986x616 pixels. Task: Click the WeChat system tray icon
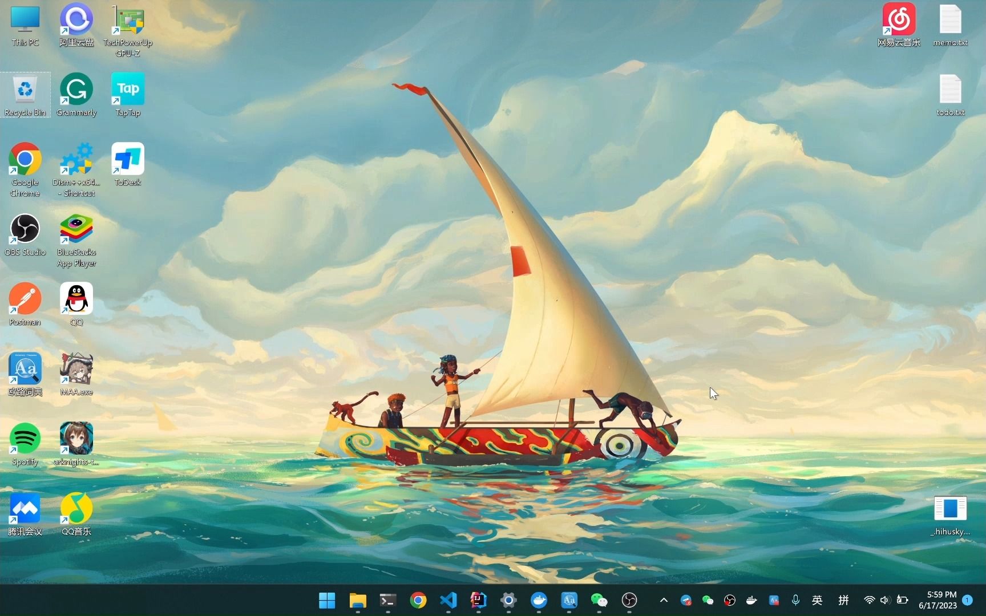coord(708,600)
